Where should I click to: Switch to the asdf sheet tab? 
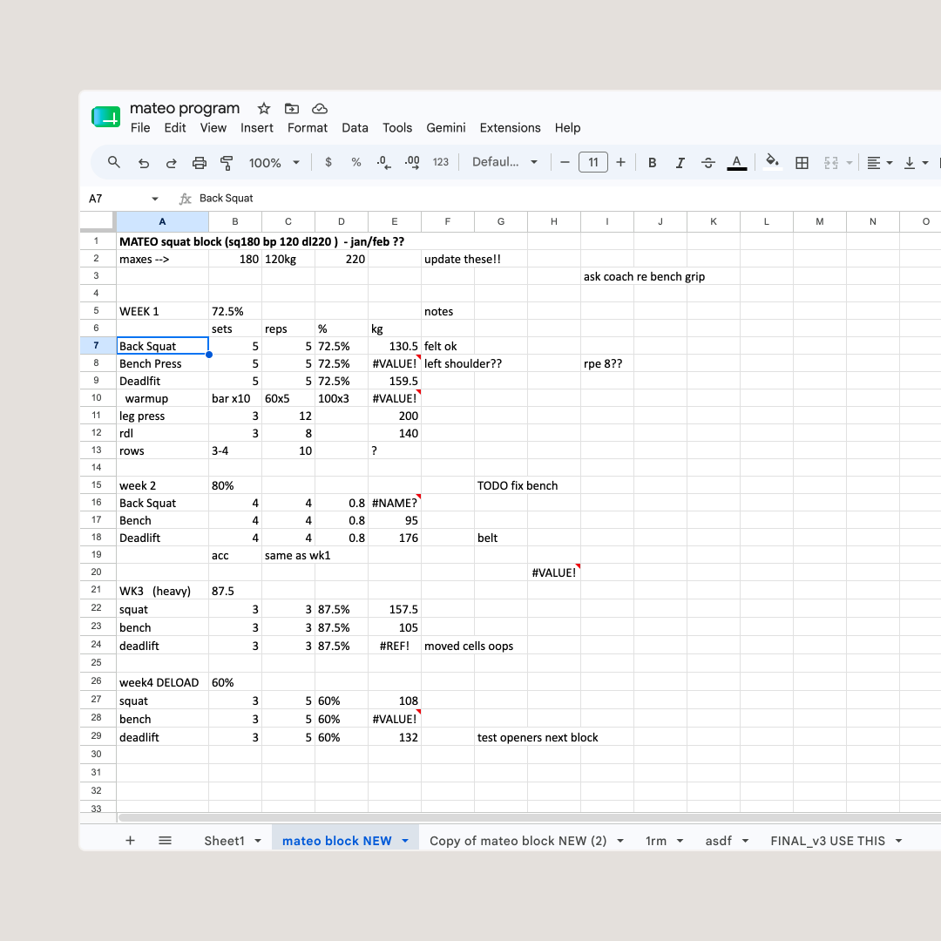718,841
